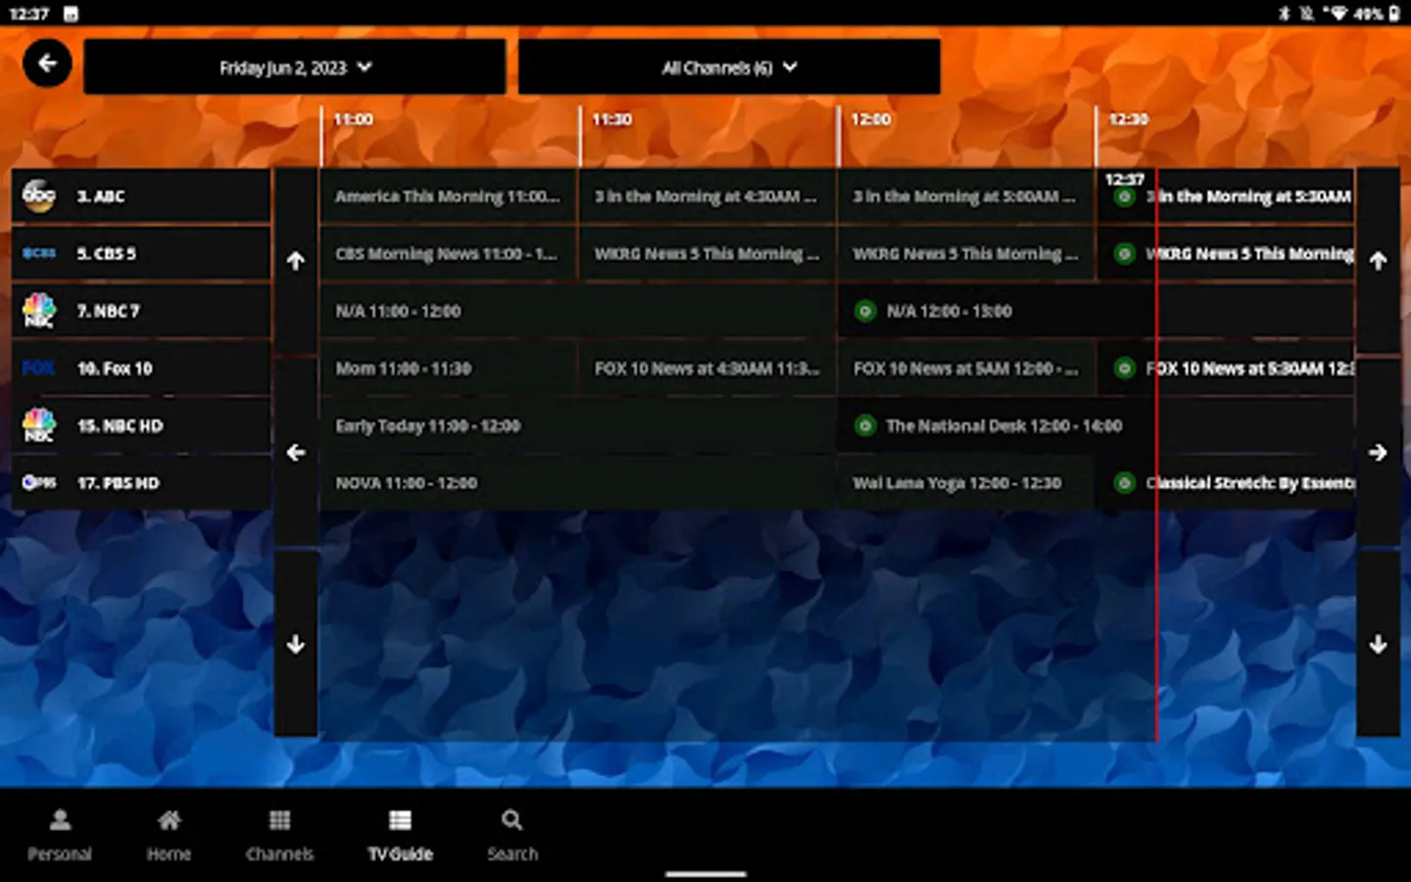Tap the green live icon on Classical Stretch
This screenshot has height=882, width=1411.
click(x=1125, y=482)
